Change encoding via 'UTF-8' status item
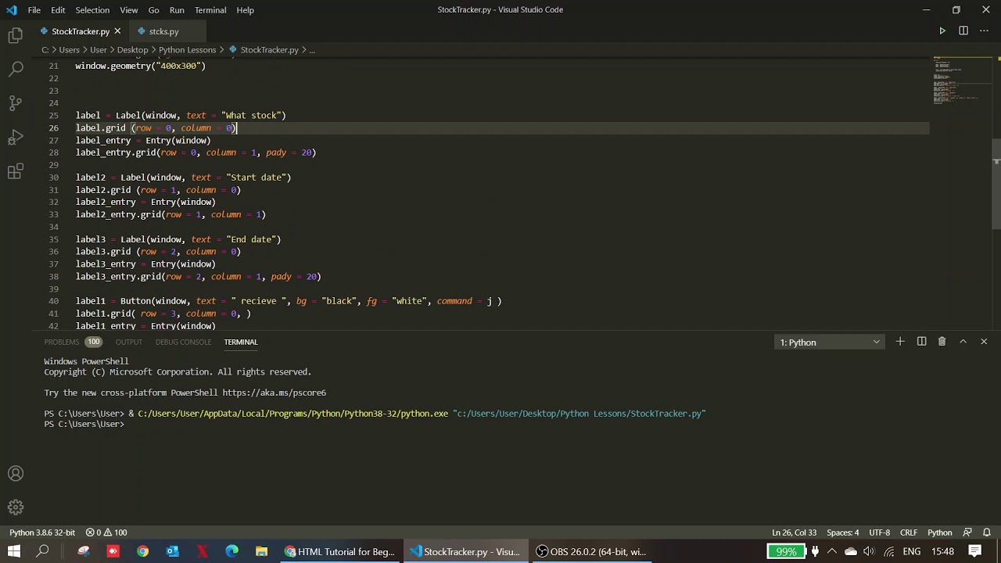Screen dimensions: 1001x563 (x=879, y=533)
